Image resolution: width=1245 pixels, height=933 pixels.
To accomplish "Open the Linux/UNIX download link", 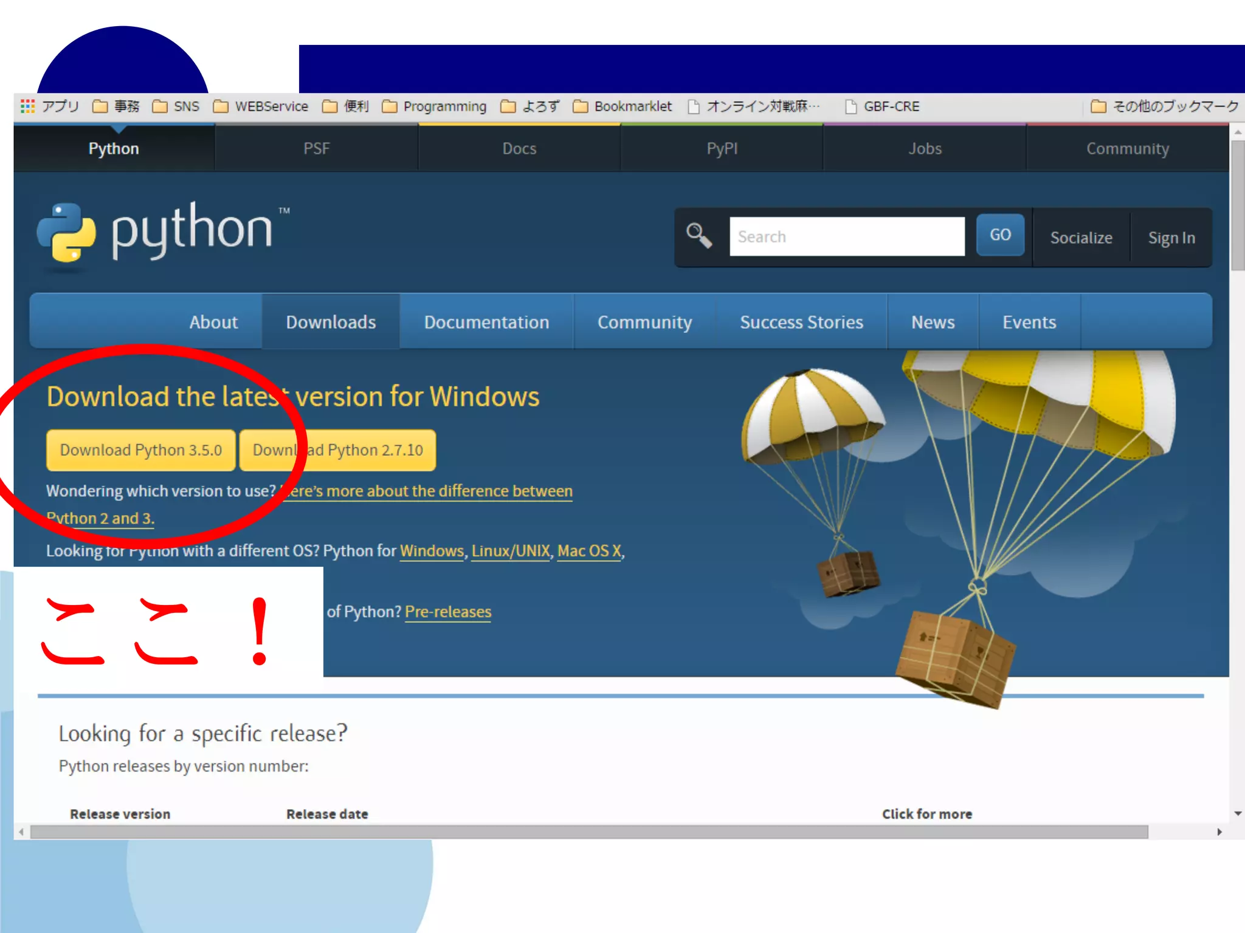I will pos(511,551).
